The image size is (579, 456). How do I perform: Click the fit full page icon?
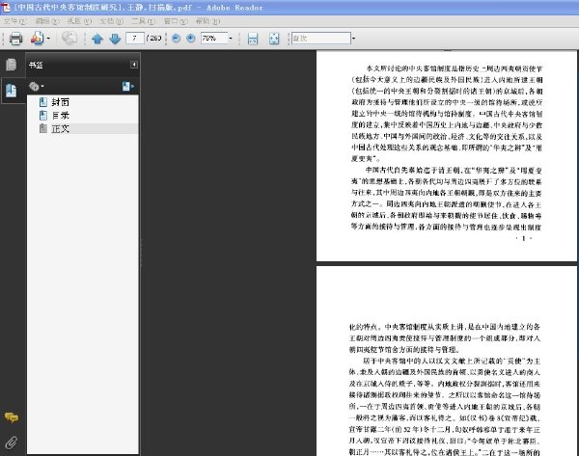coord(274,39)
